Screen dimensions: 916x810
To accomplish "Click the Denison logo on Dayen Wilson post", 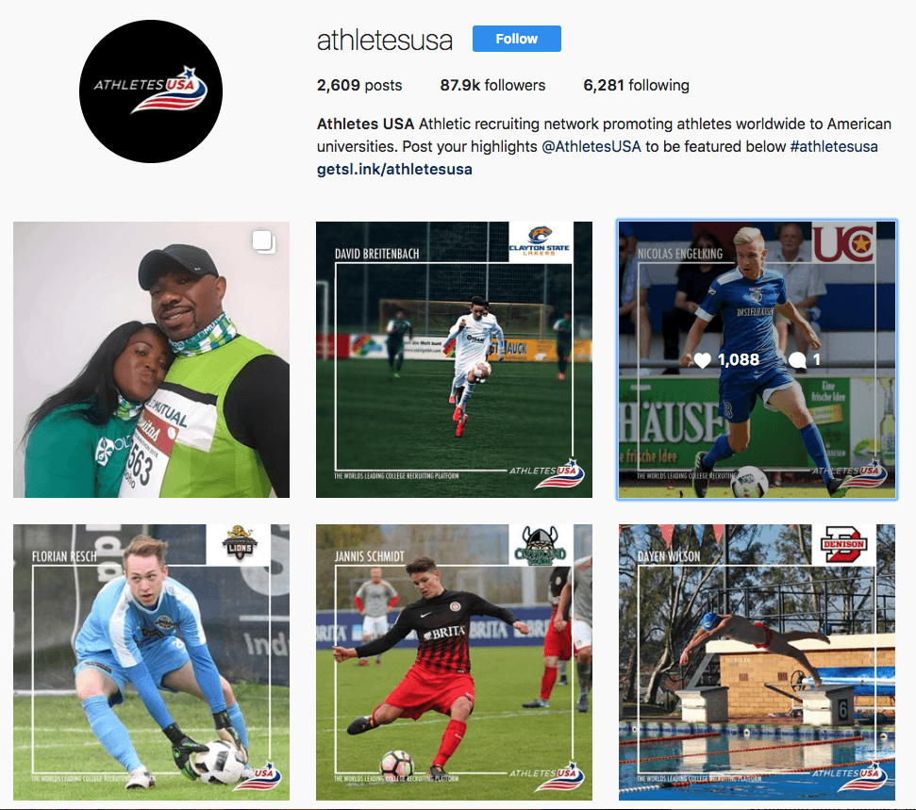I will coord(843,544).
